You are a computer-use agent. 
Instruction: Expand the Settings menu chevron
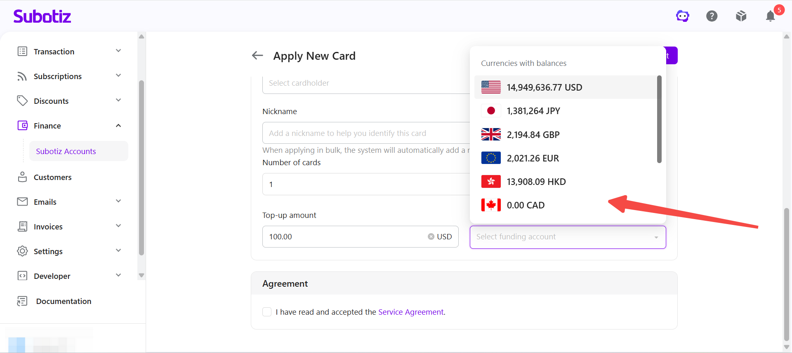[x=118, y=250]
